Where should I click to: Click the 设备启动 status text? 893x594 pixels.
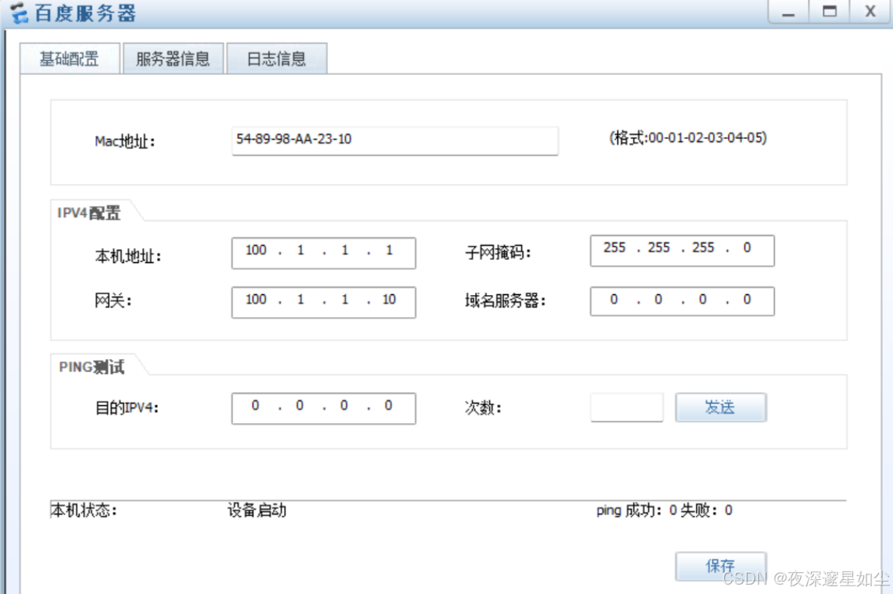click(x=257, y=510)
